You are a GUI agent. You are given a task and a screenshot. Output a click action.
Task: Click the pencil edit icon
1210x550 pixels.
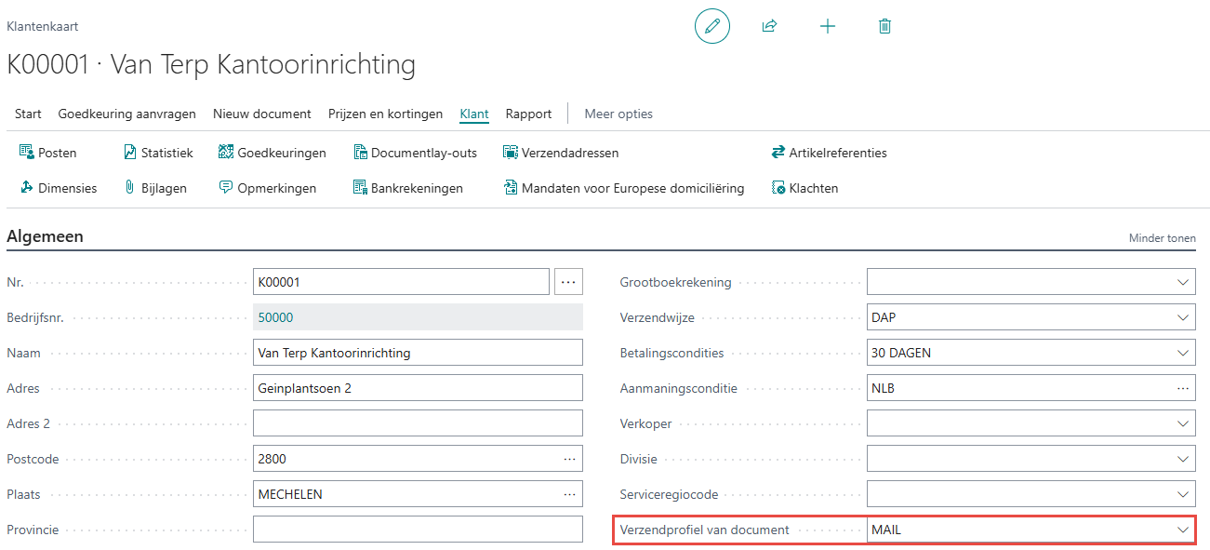pos(712,26)
